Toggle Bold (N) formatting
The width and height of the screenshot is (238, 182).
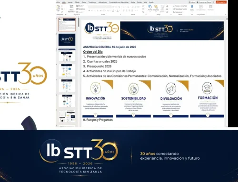coord(89,10)
